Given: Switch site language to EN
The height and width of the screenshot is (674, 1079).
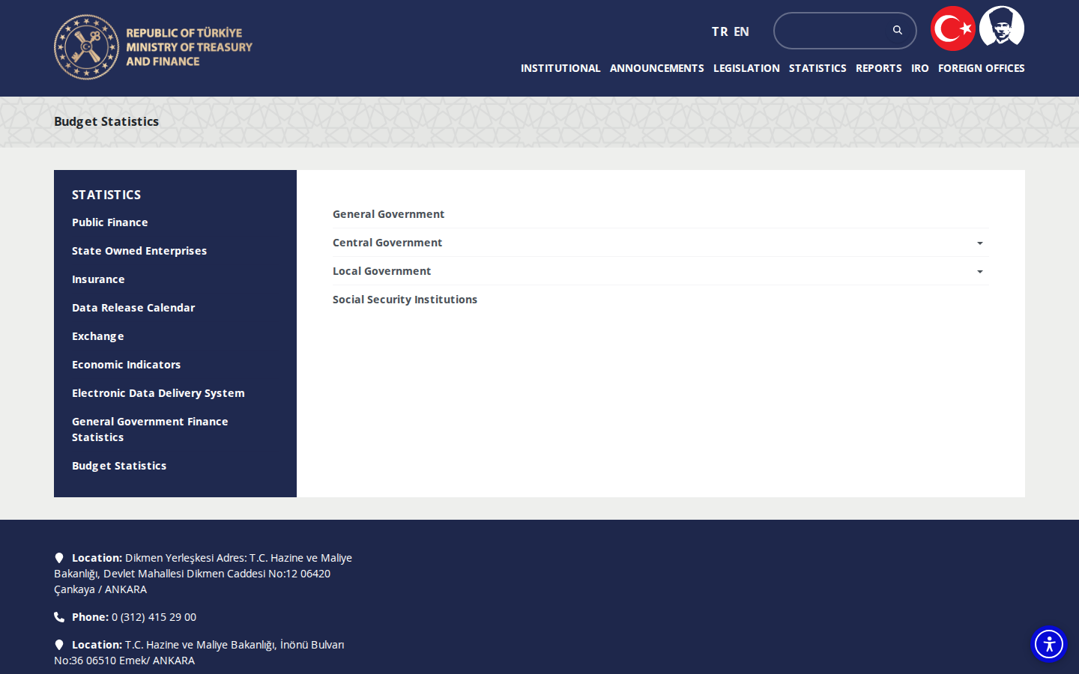Looking at the screenshot, I should [741, 31].
